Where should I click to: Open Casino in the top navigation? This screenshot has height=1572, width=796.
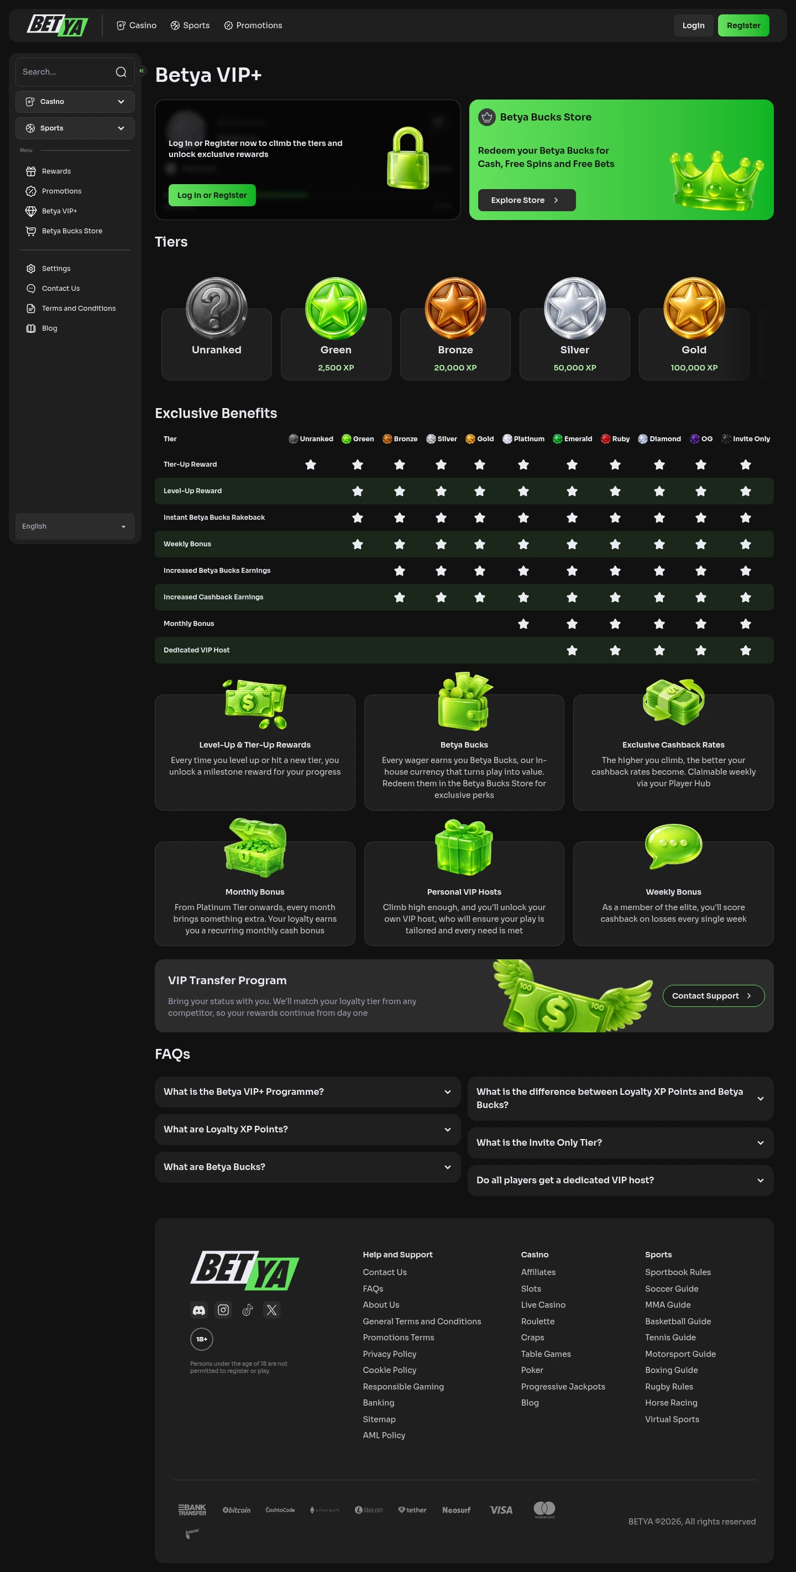(x=137, y=25)
